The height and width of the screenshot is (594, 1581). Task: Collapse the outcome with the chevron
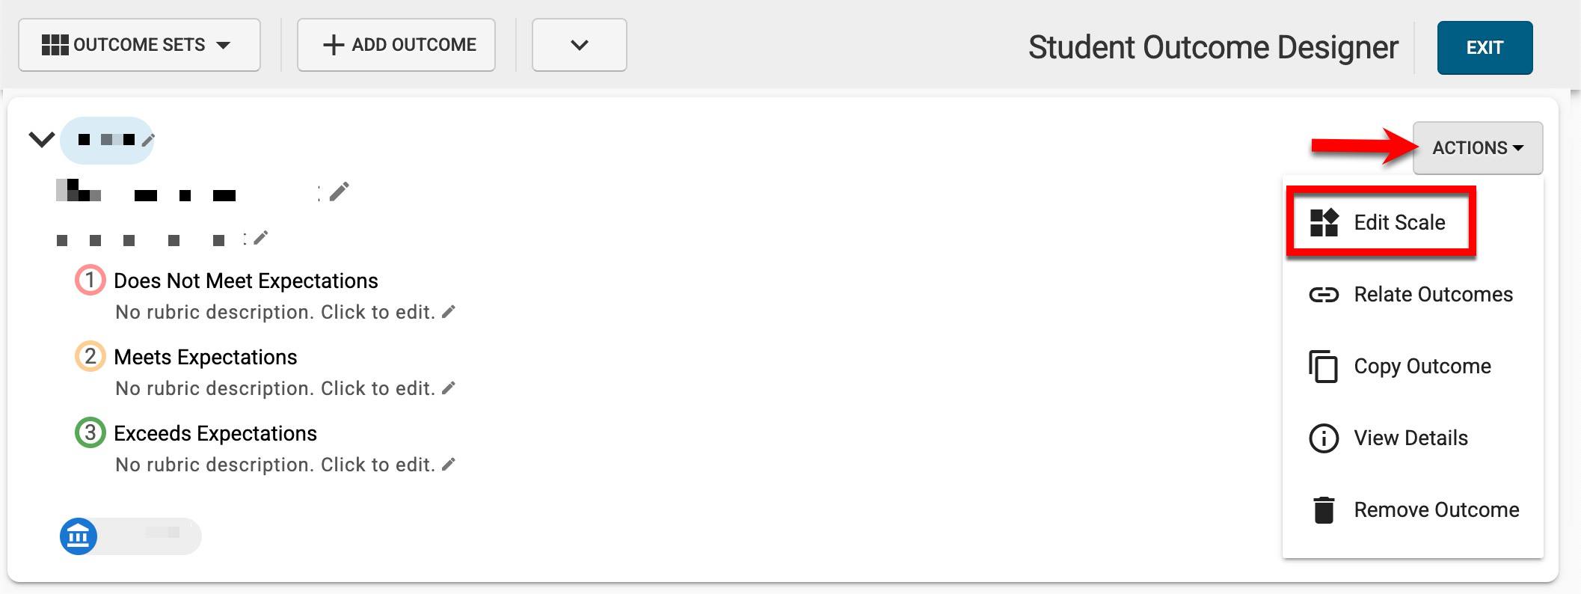coord(41,139)
